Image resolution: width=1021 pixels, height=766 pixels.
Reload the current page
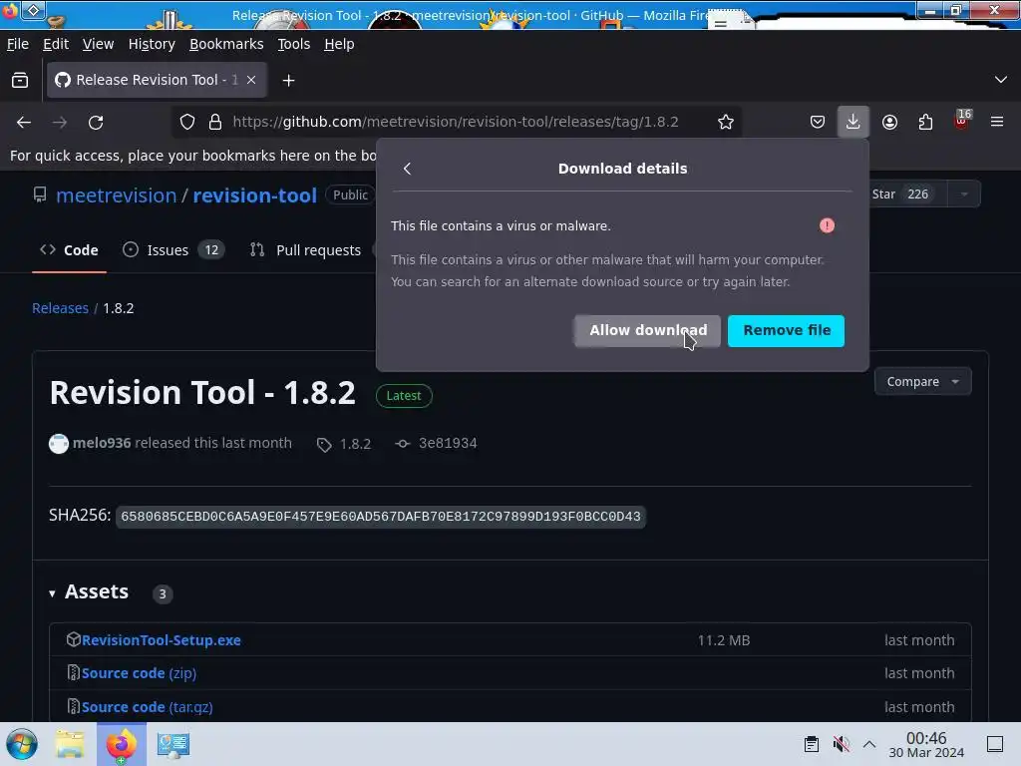coord(96,123)
